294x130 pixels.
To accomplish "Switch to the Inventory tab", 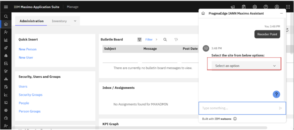I will pyautogui.click(x=59, y=21).
